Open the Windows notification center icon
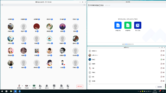166x93 pixels. (163, 91)
